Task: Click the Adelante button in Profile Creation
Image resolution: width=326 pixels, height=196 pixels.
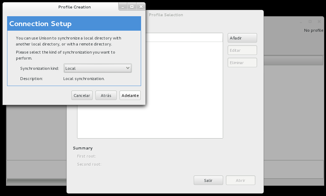Action: pos(130,96)
